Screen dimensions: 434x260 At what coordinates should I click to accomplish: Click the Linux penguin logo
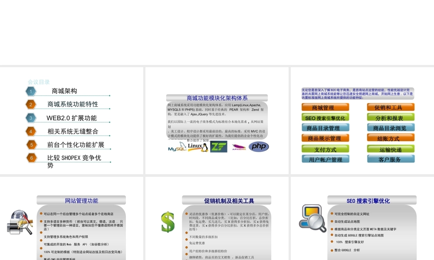coord(198,147)
